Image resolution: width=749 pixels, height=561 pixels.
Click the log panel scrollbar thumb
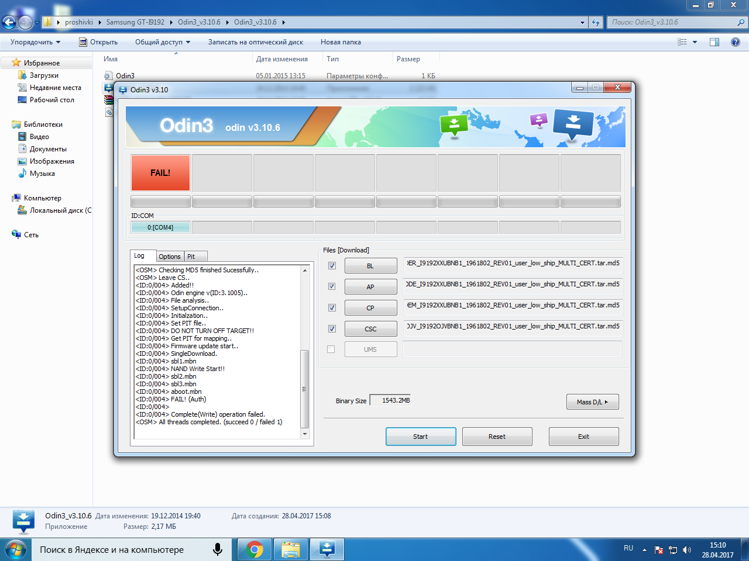click(x=304, y=389)
